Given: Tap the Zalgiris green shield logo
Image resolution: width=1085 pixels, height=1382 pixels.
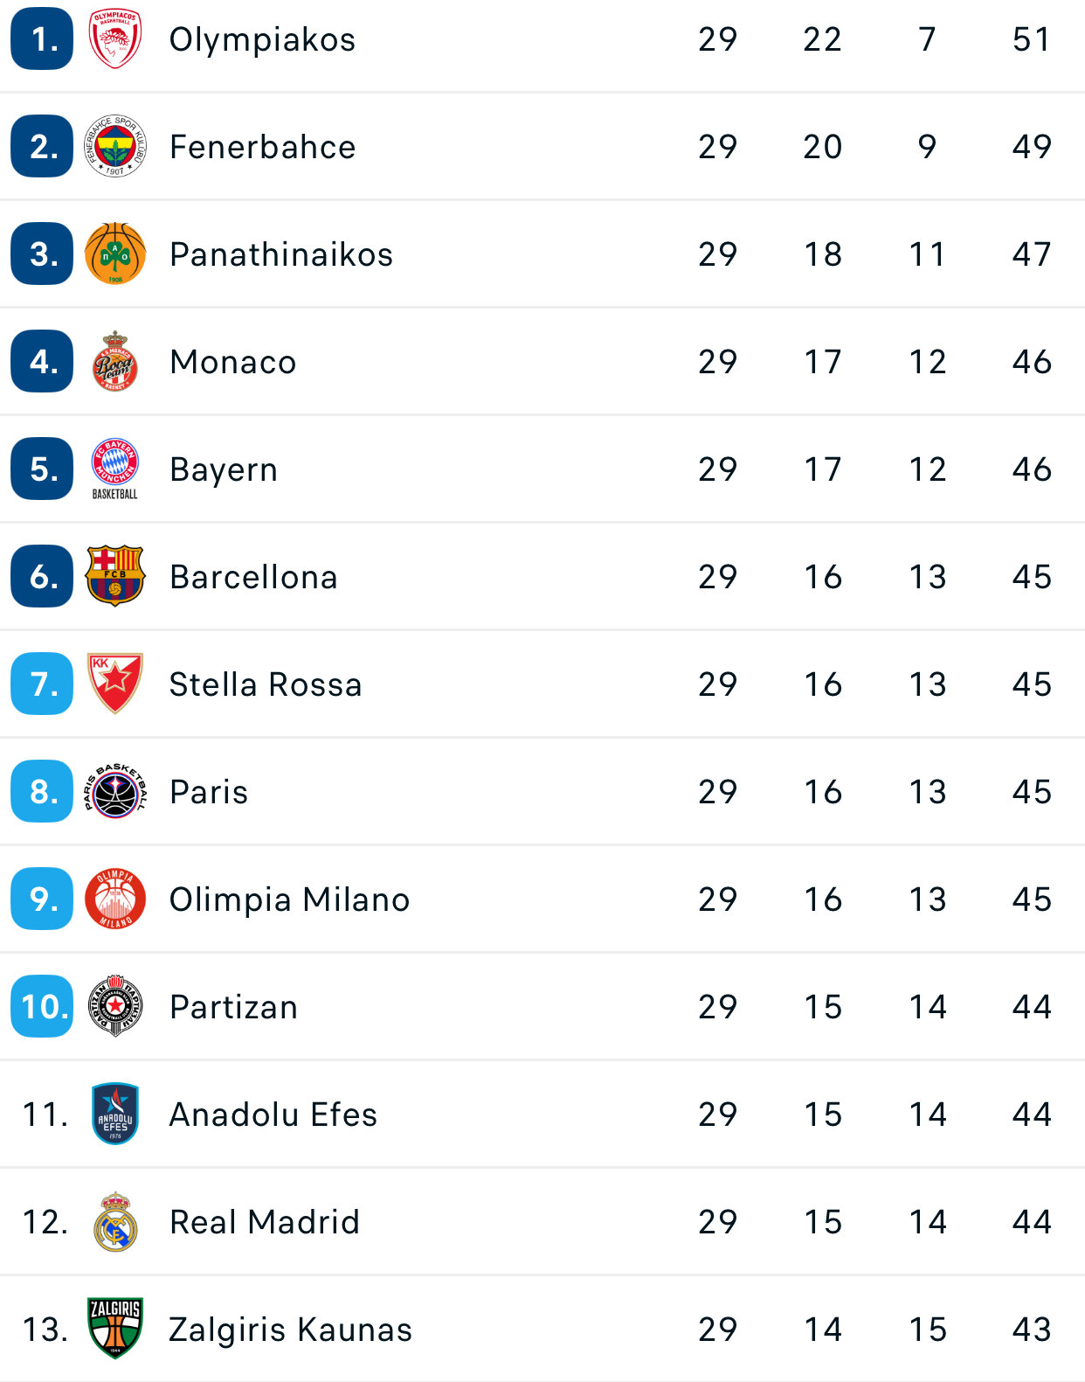Looking at the screenshot, I should click(x=115, y=1329).
